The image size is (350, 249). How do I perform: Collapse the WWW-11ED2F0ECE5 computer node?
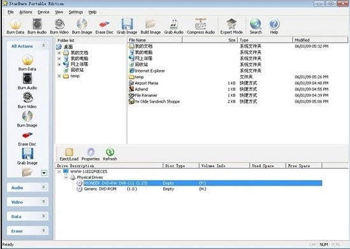59,172
